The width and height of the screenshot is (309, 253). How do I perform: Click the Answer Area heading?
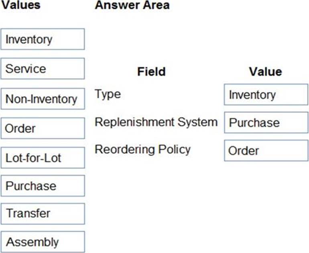[x=132, y=5]
